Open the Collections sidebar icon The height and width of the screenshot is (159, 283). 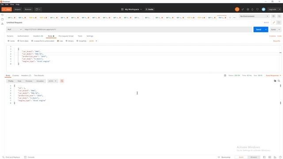coord(2,19)
